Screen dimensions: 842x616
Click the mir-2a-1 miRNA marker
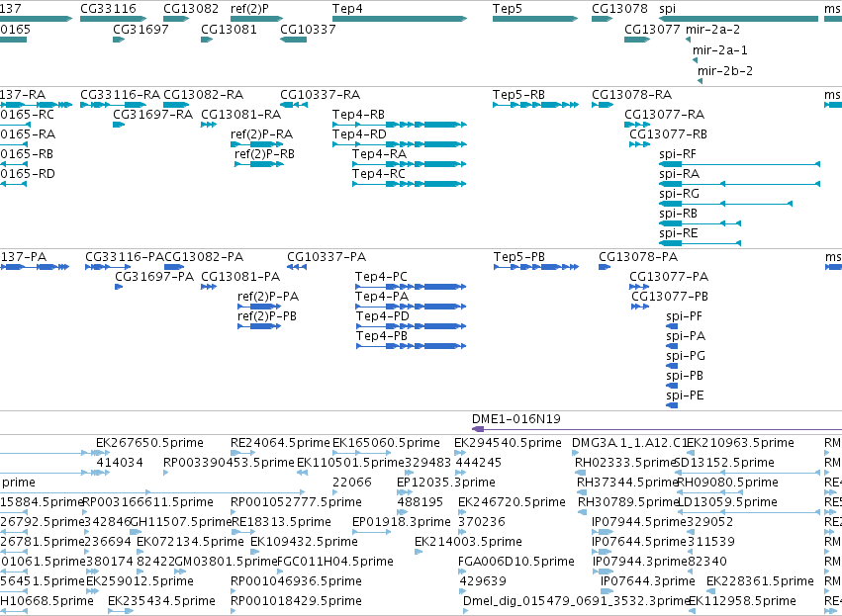(695, 60)
